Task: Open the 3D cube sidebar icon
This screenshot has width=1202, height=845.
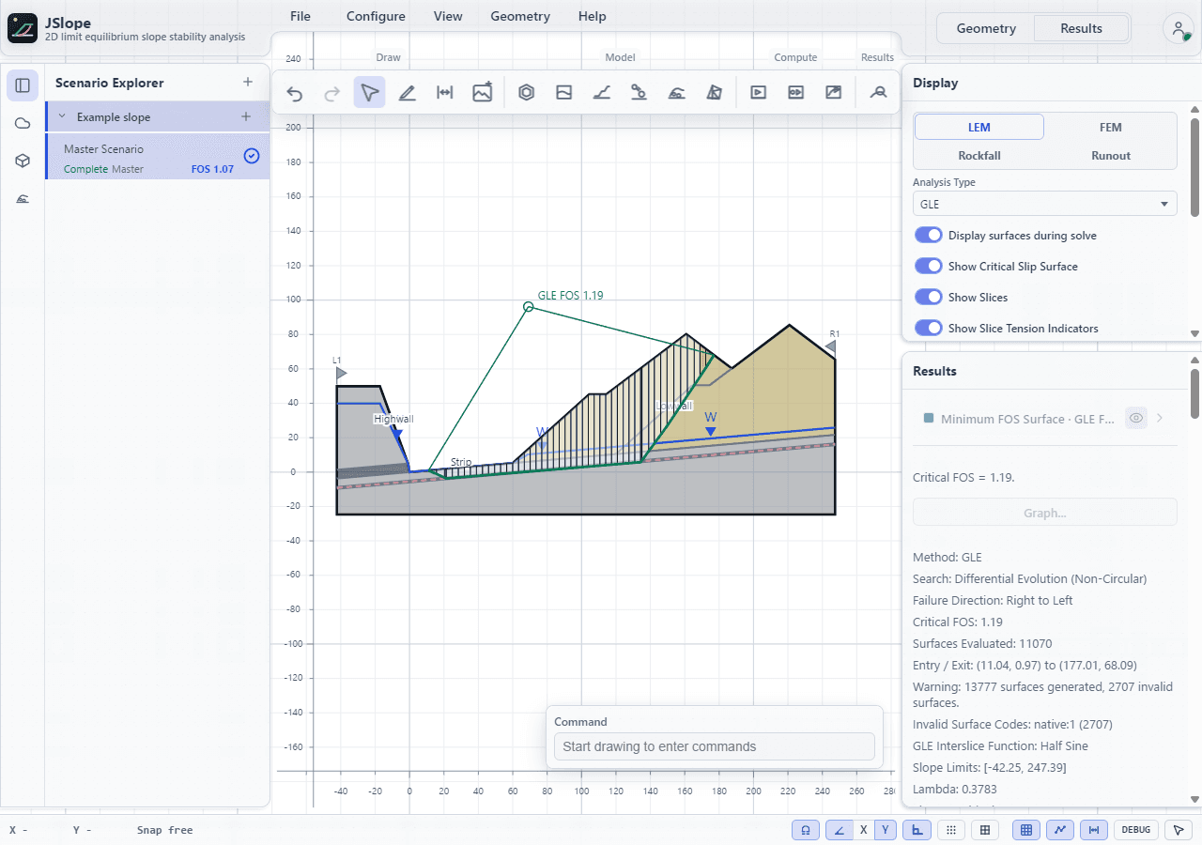Action: click(23, 161)
